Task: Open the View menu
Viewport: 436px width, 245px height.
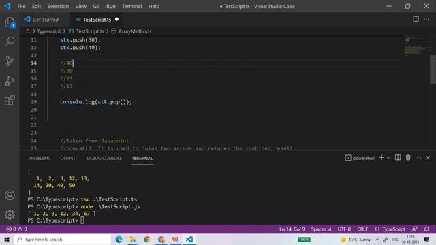Action: pyautogui.click(x=80, y=6)
